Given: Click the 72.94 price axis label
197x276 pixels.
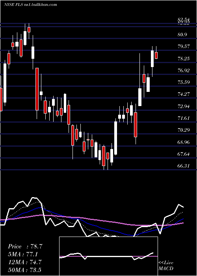Looking at the screenshot, I should pyautogui.click(x=184, y=106).
